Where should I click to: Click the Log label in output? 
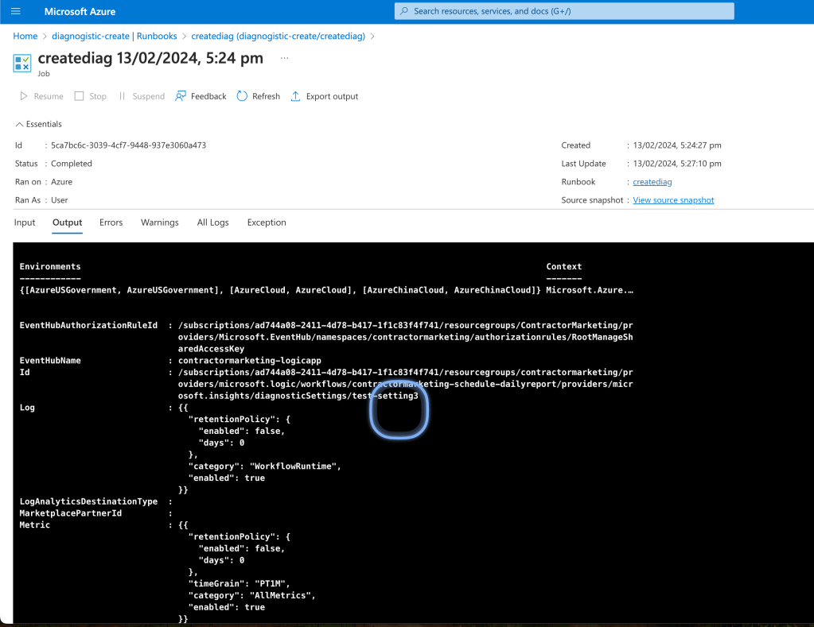pyautogui.click(x=27, y=408)
